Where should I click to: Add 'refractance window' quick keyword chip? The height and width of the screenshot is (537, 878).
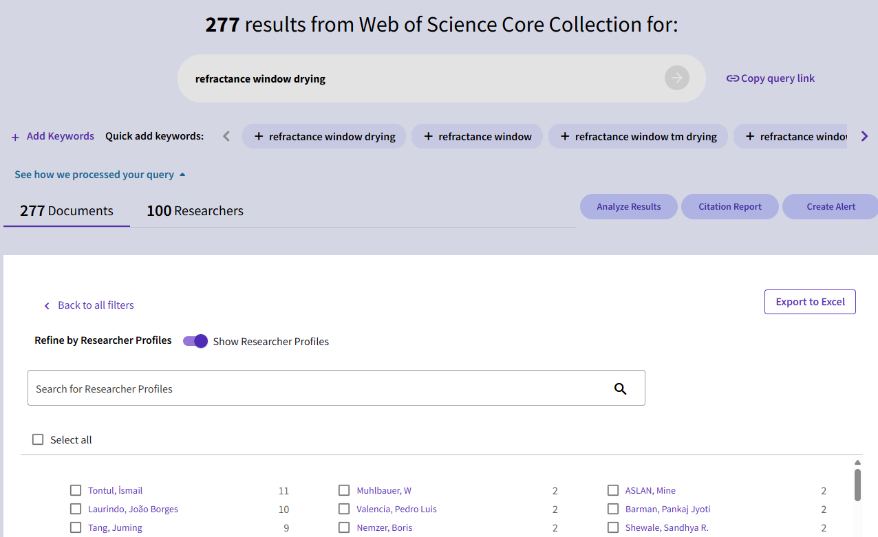(477, 136)
